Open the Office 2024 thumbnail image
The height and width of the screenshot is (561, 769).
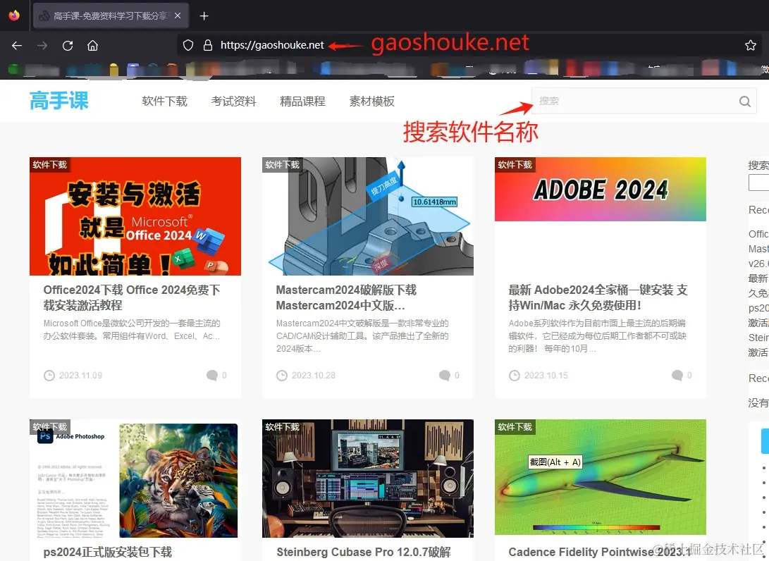[x=135, y=216]
